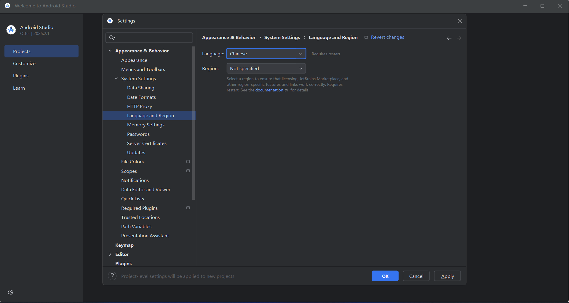569x303 pixels.
Task: Click the gear settings icon in bottom-left corner
Action: tap(11, 292)
